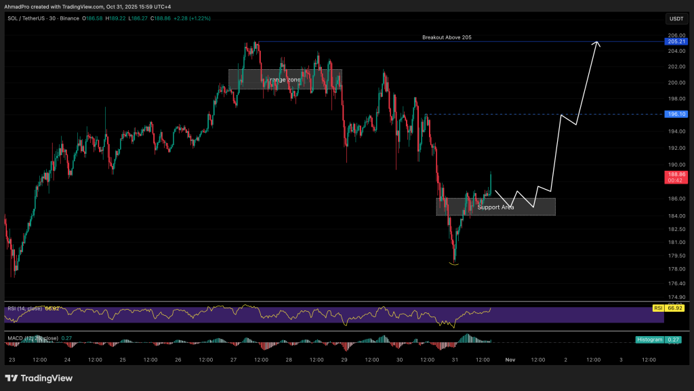Select the range zone rectangle

point(285,79)
